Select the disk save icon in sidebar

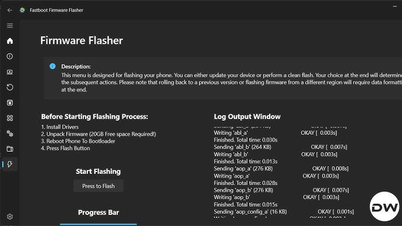pos(10,102)
